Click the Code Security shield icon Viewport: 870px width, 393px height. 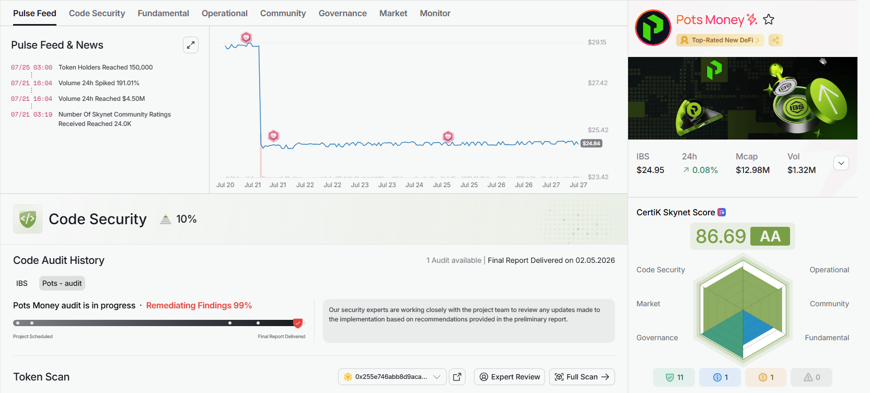click(x=28, y=219)
